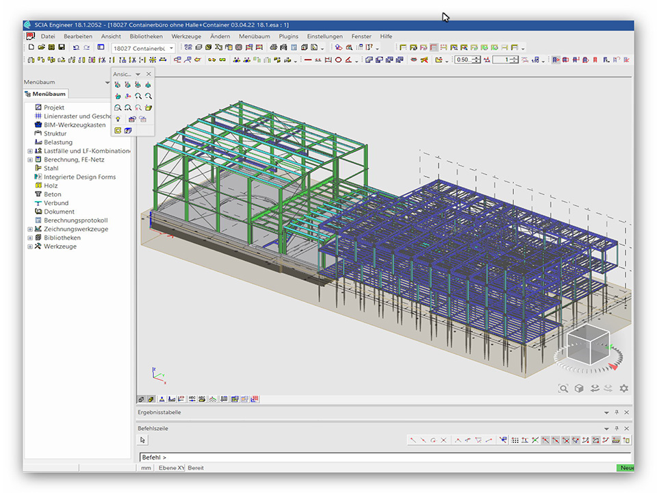Expand the Zeichnungswerkzeuge tree node
This screenshot has width=657, height=493.
[x=30, y=229]
